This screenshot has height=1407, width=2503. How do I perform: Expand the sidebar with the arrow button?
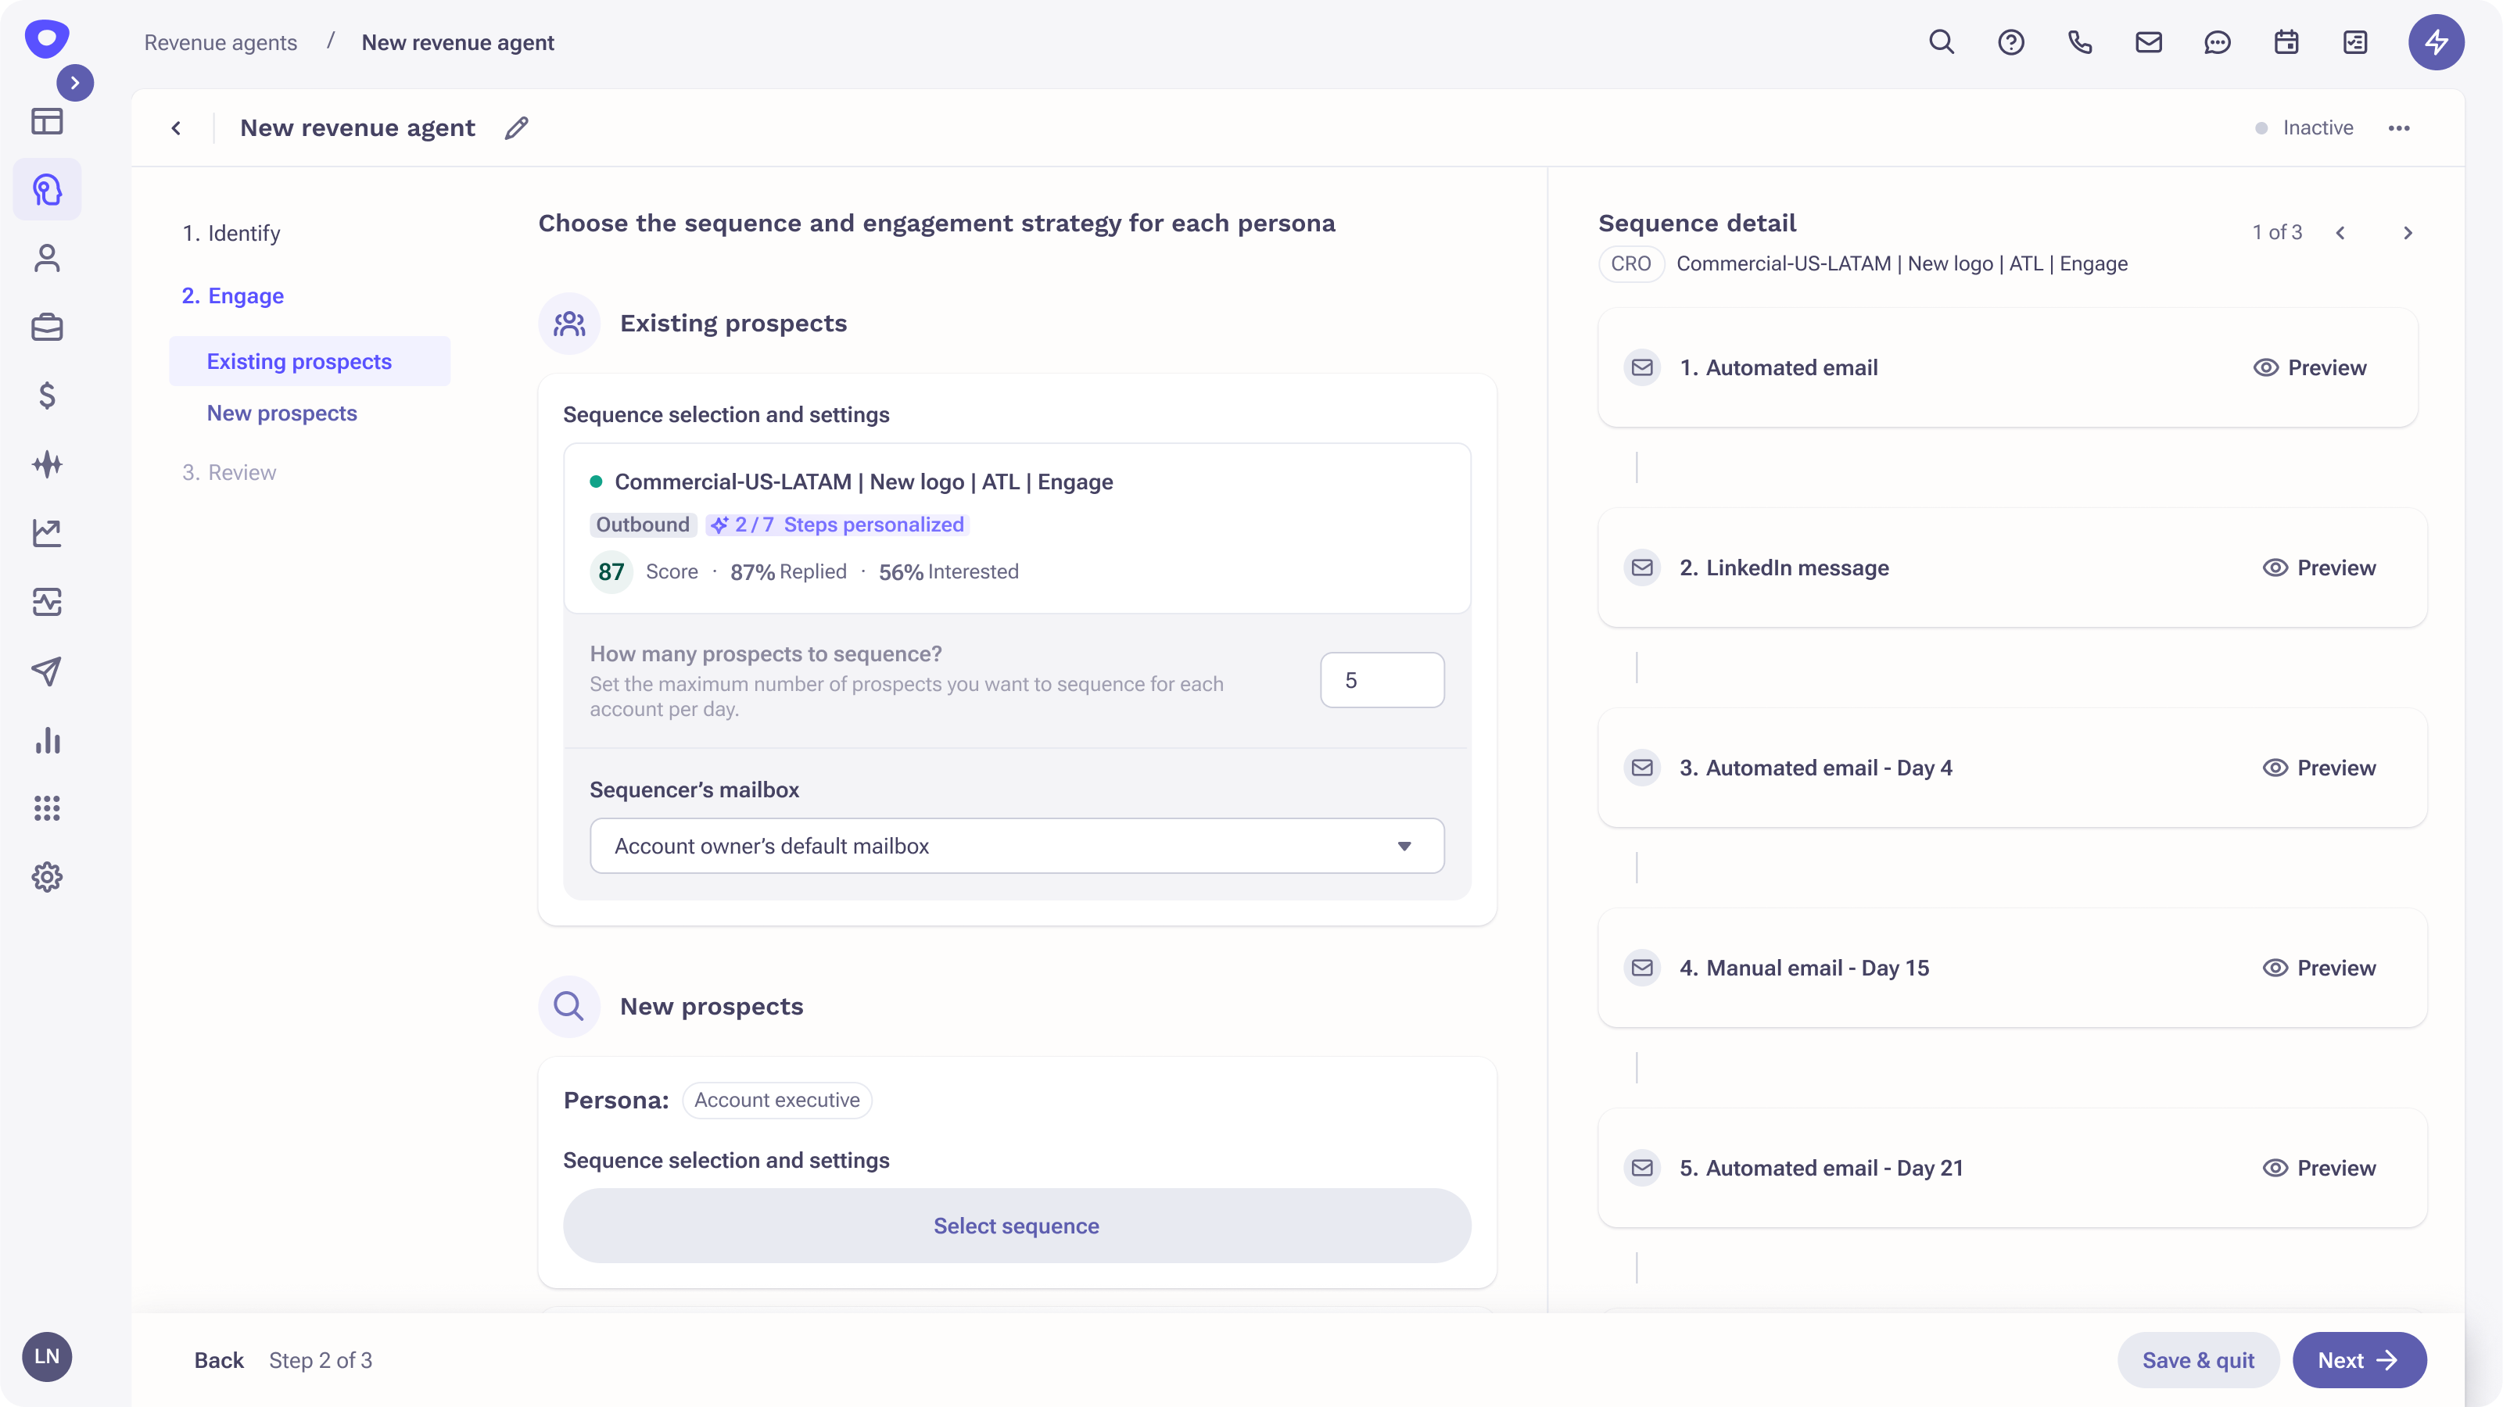[x=75, y=83]
